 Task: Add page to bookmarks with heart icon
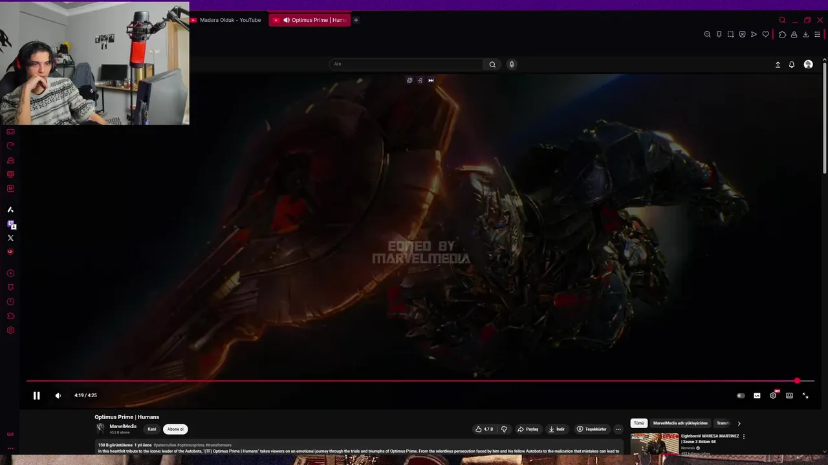click(765, 34)
